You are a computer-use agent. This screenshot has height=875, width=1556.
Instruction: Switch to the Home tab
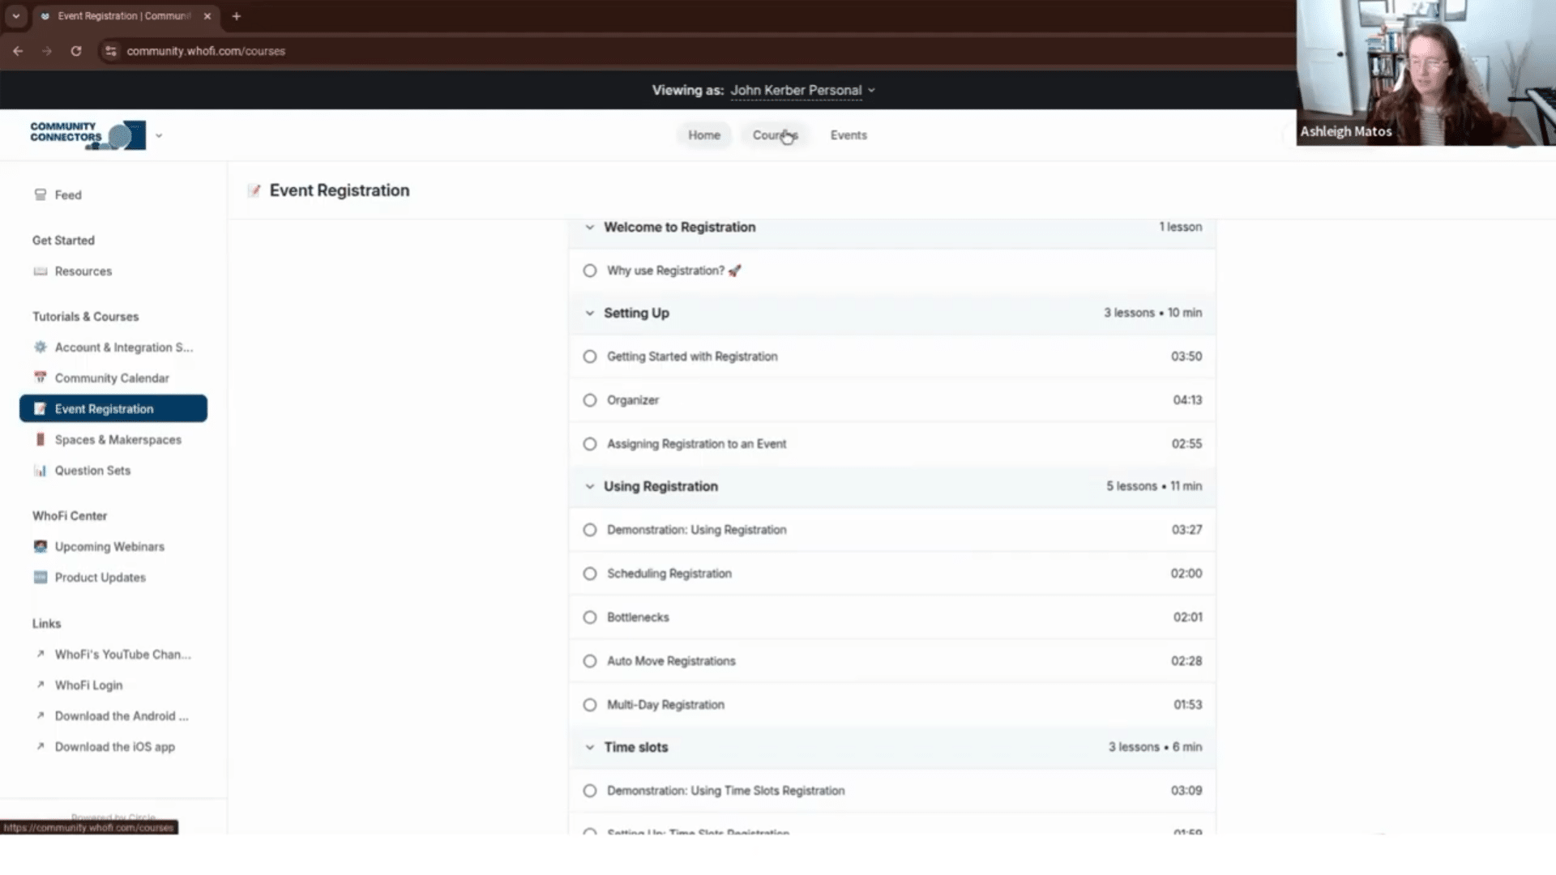(704, 135)
